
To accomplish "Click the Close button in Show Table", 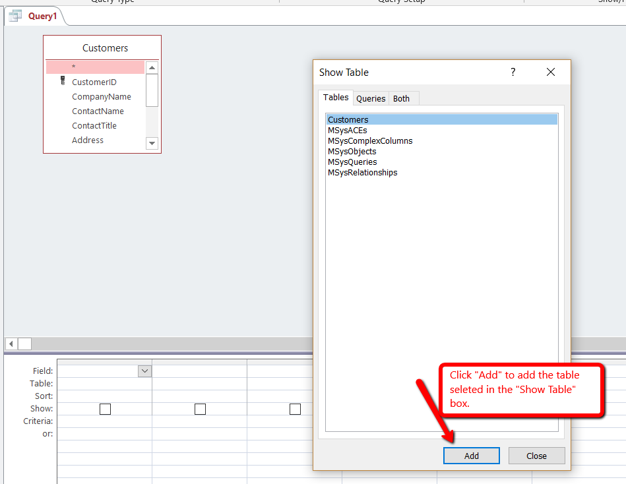I will [536, 456].
